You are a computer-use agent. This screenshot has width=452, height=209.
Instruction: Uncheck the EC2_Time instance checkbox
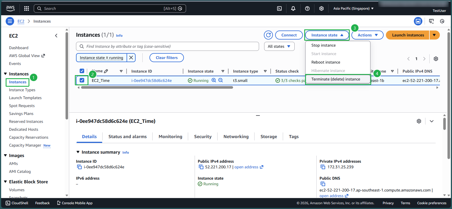(x=82, y=80)
